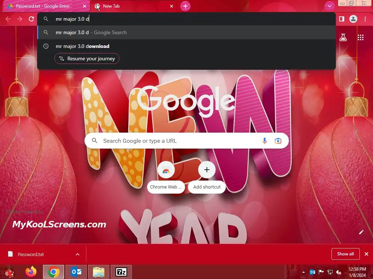
Task: Open the Action Center flag icon
Action: (321, 272)
